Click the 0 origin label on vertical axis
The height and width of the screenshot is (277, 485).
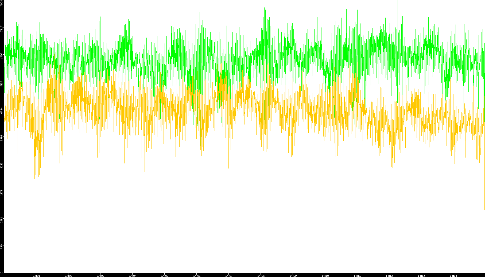(1, 272)
